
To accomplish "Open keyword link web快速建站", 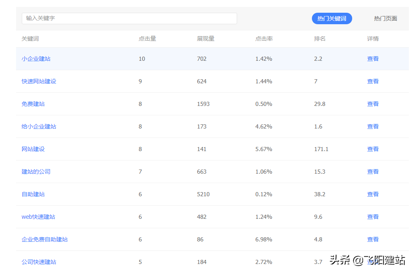I will (39, 217).
